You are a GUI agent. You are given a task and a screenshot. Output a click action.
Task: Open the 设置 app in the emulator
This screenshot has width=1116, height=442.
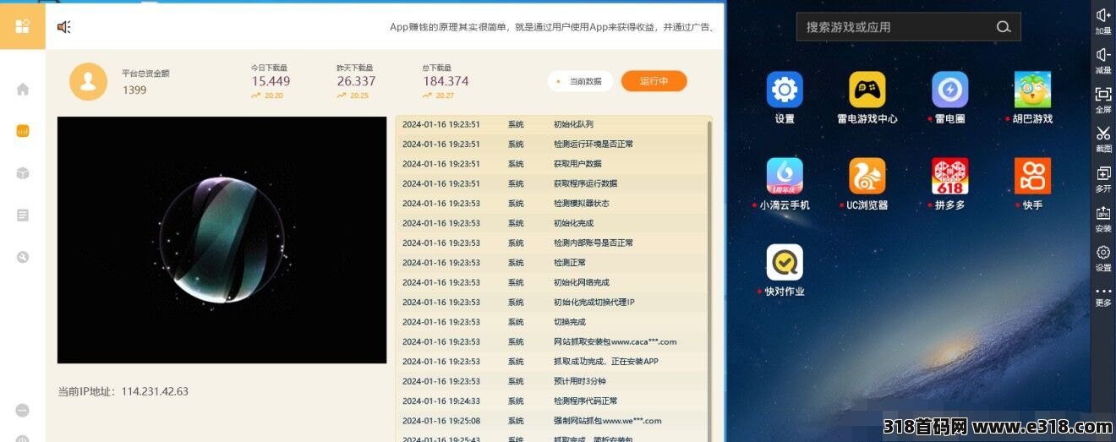[785, 98]
